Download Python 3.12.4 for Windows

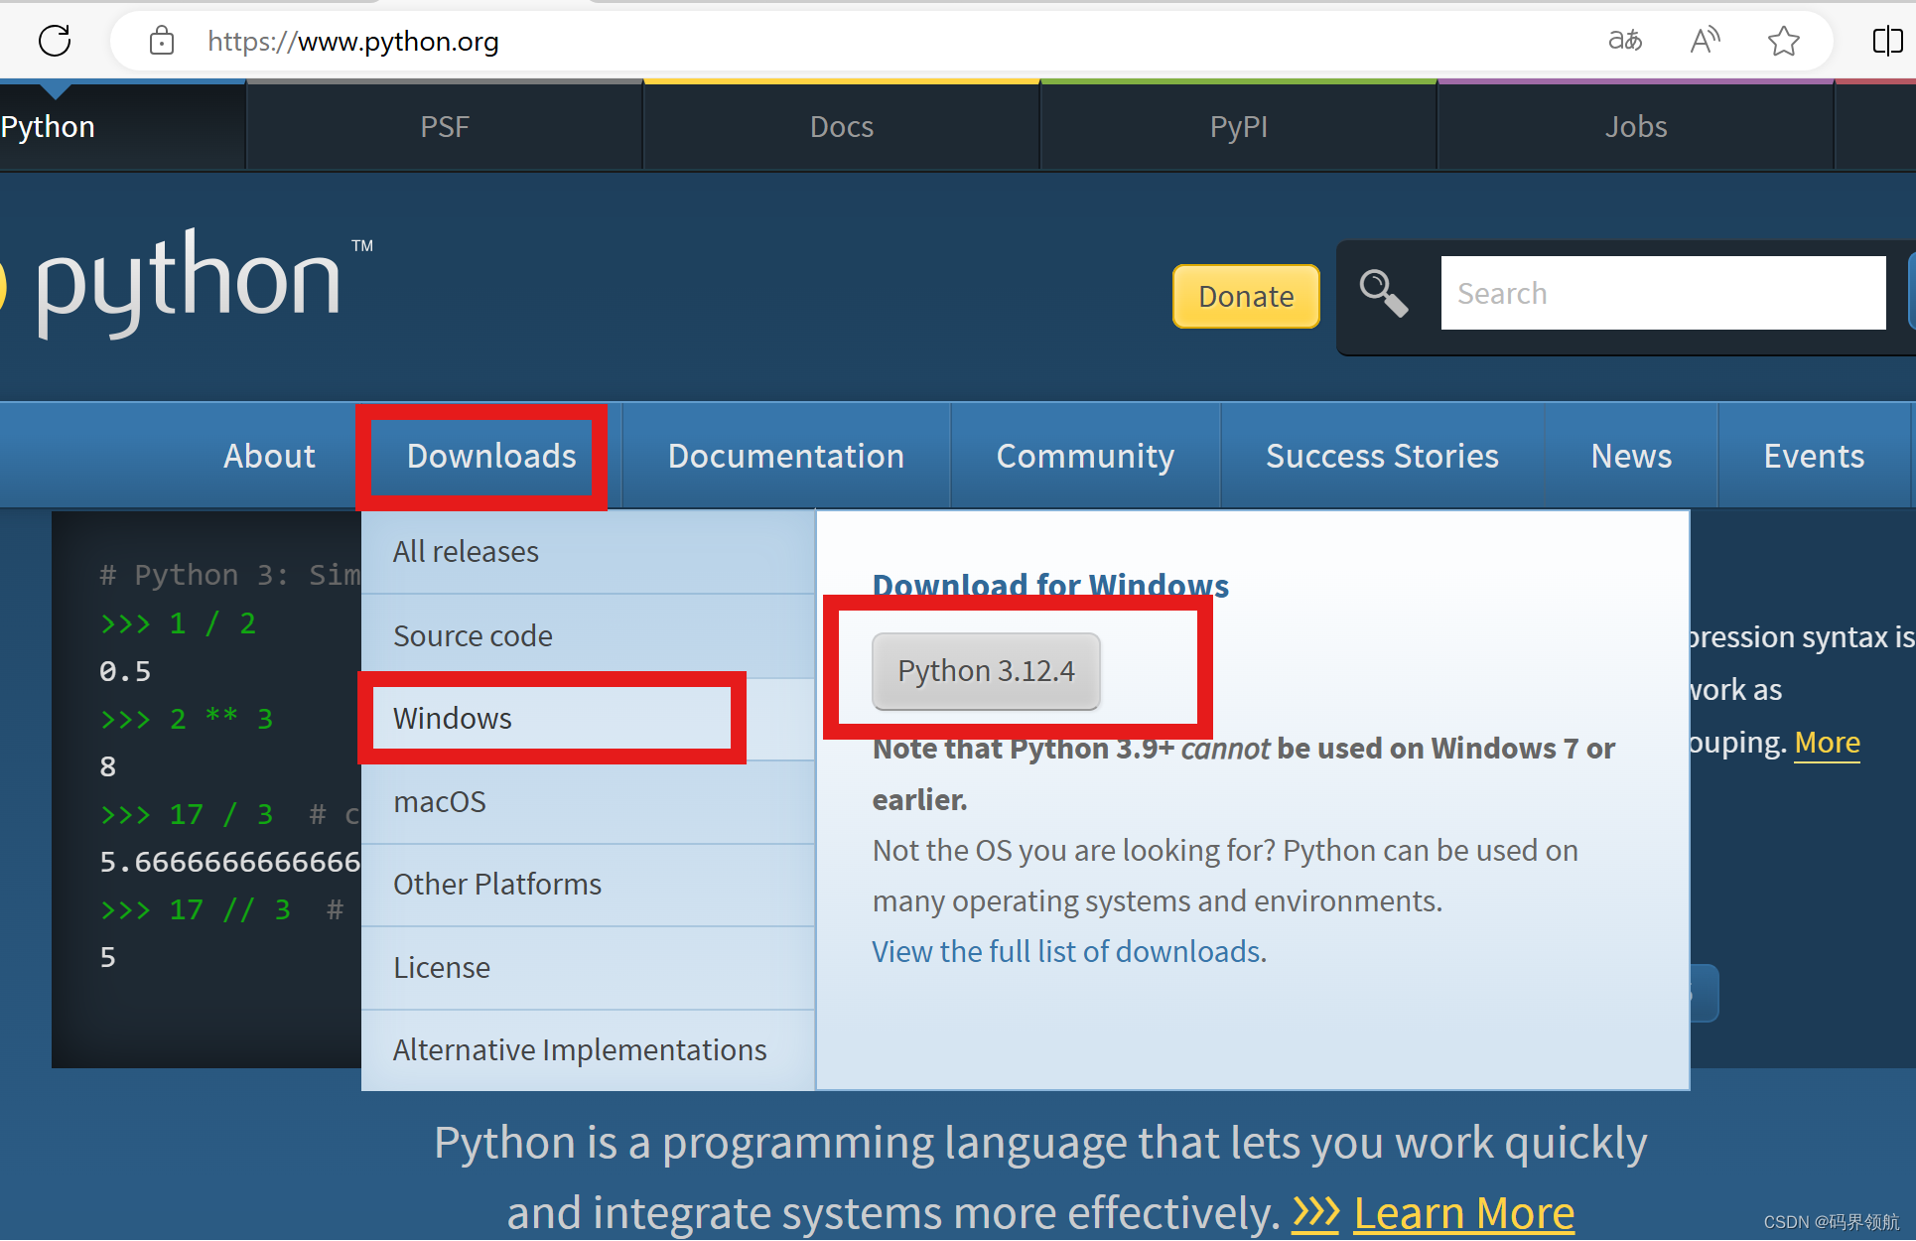[985, 670]
